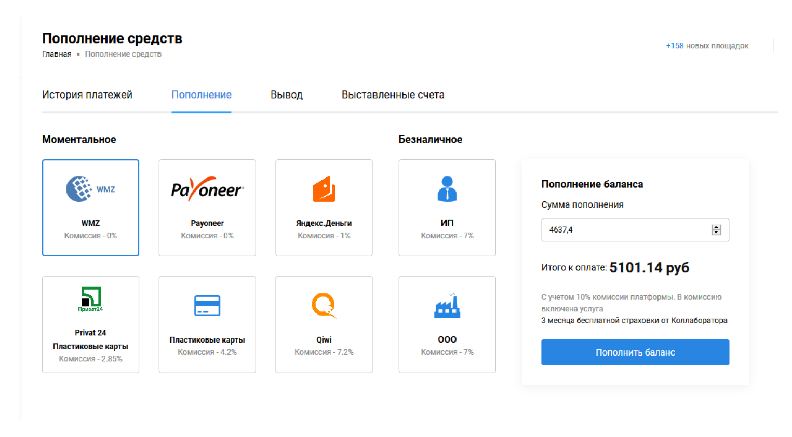
Task: Click the Payoneer logo icon
Action: (x=207, y=189)
